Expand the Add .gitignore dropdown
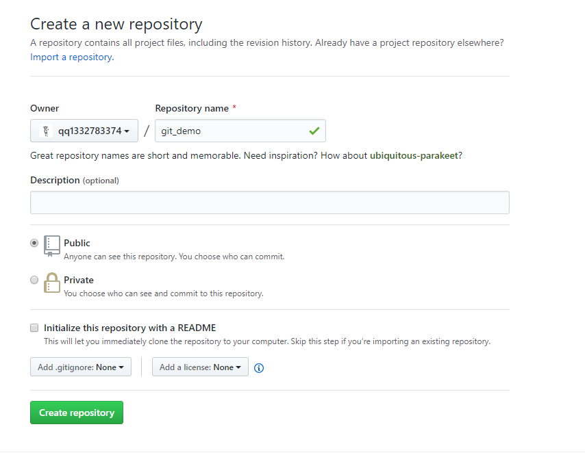Screen dimensions: 585x470 tap(81, 367)
